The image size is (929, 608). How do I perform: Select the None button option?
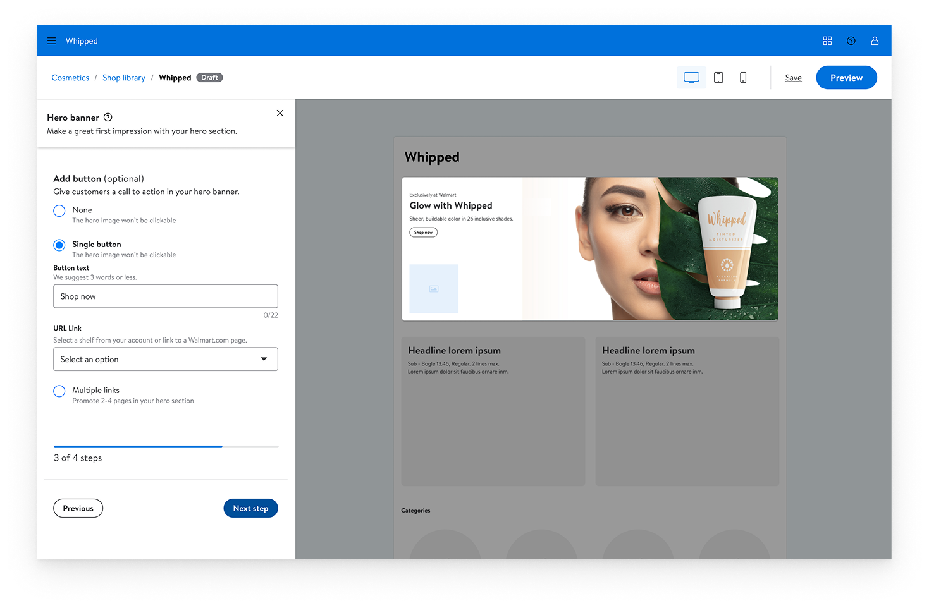coord(59,211)
